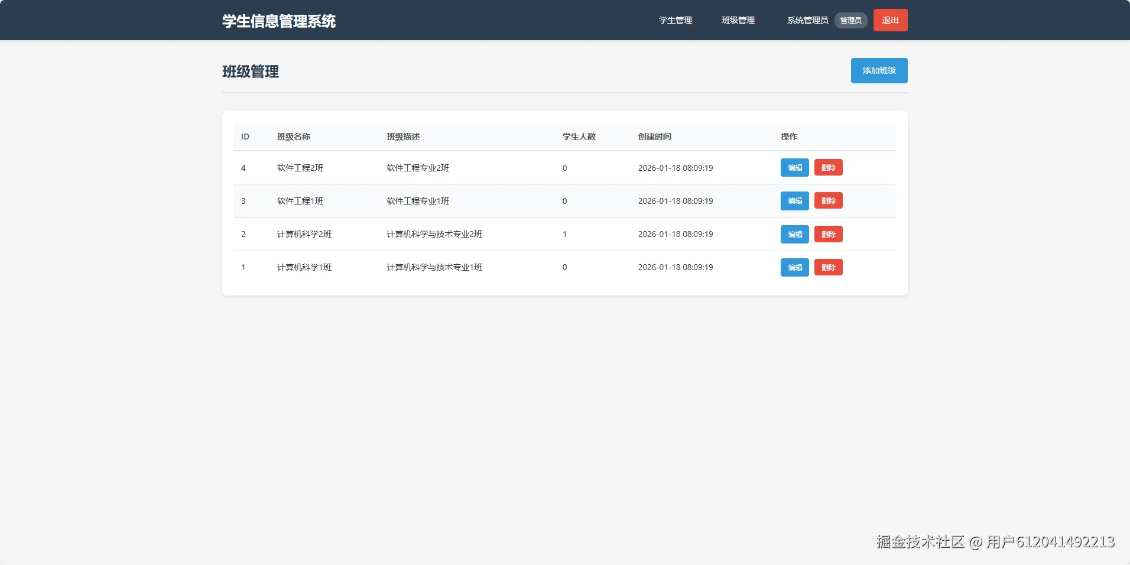Select the 班级描述 column header
The height and width of the screenshot is (565, 1130).
pos(403,137)
